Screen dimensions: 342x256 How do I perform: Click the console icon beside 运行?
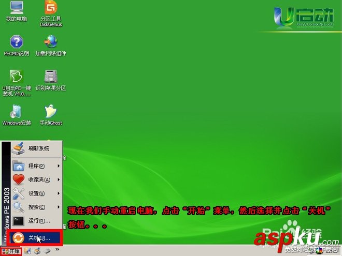click(x=19, y=221)
